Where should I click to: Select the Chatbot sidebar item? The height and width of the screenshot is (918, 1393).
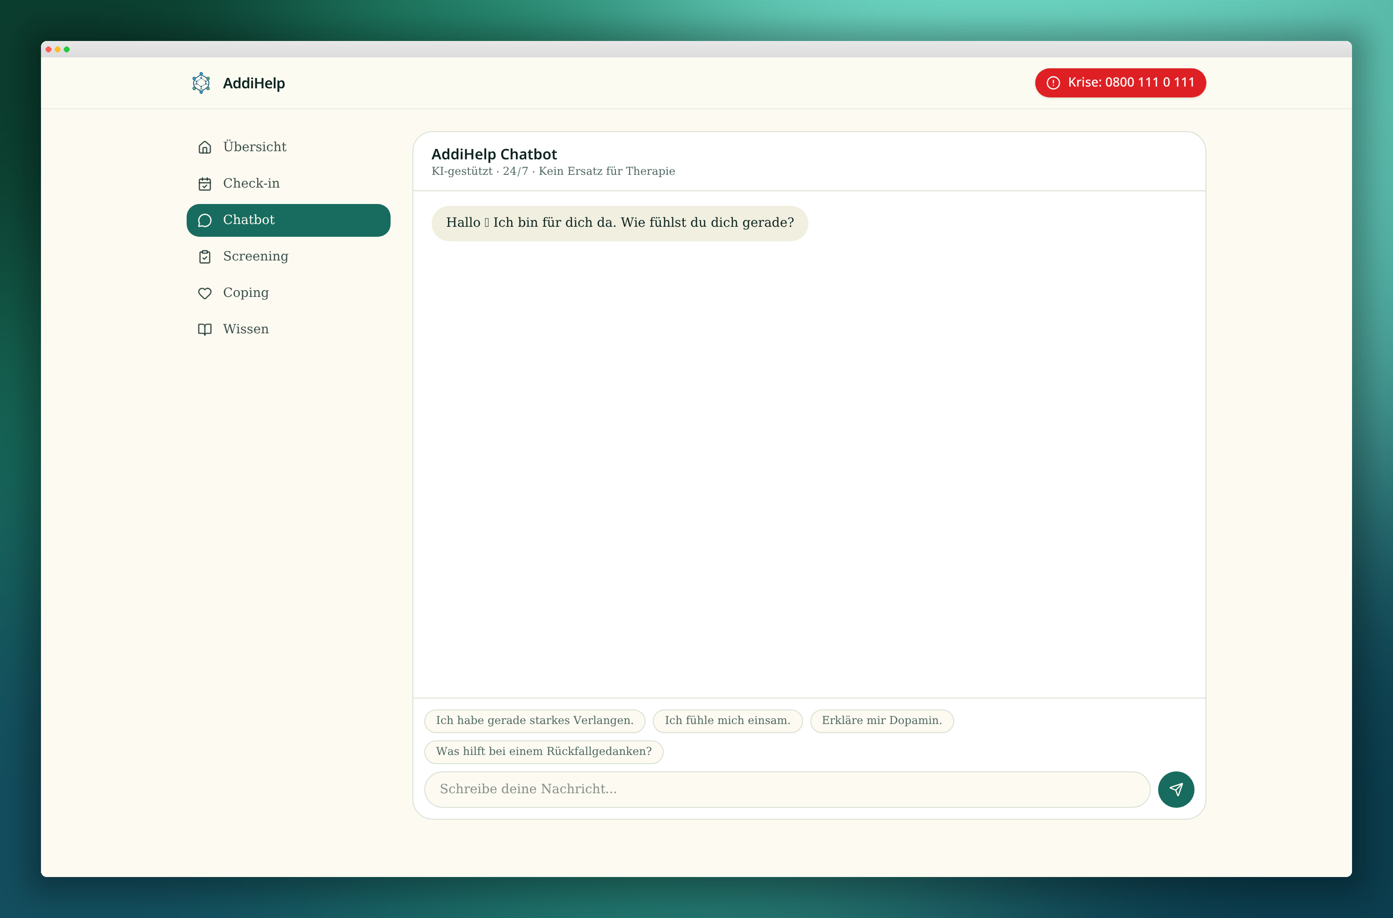click(289, 220)
